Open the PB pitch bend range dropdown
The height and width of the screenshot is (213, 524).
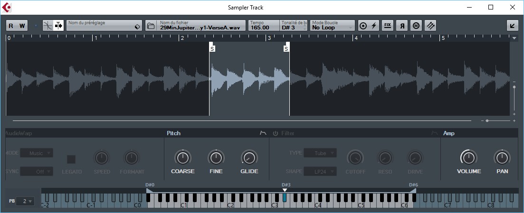25,201
